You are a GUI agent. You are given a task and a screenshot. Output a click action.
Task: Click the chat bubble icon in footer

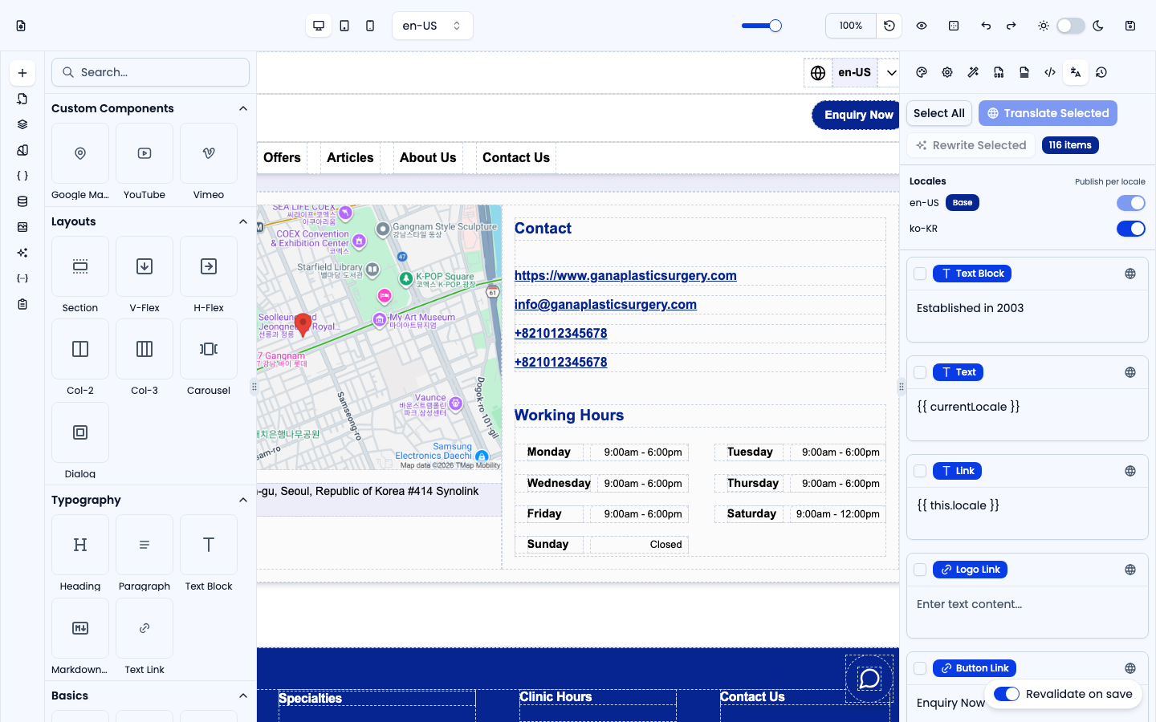(x=869, y=679)
